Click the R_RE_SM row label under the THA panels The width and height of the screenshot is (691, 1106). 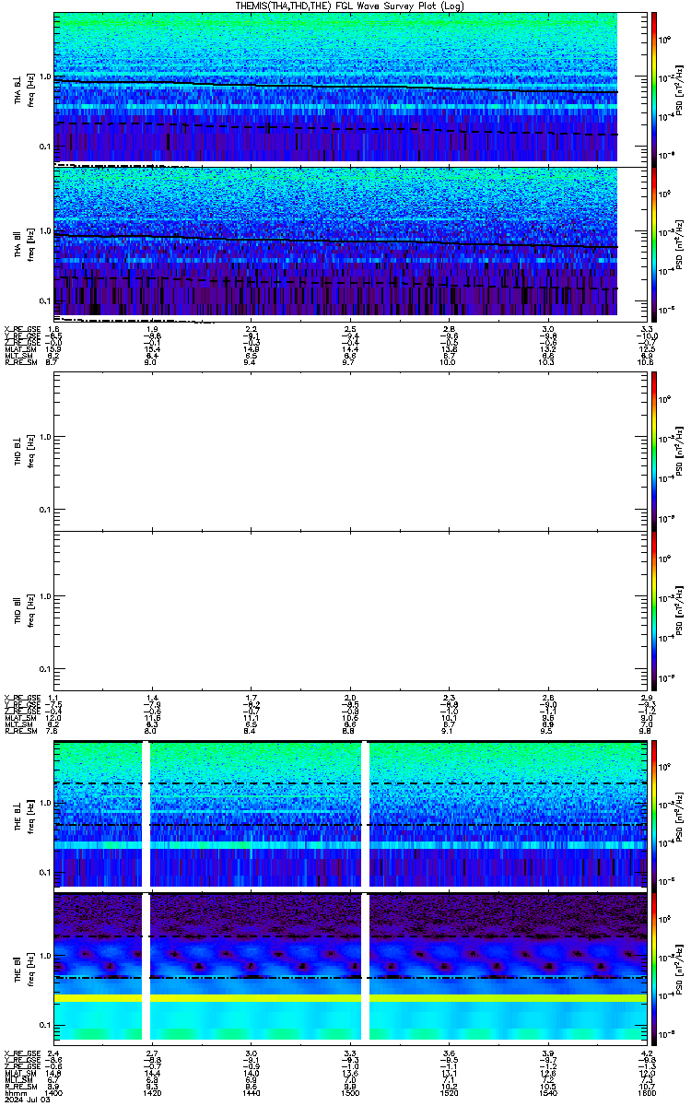click(x=20, y=363)
